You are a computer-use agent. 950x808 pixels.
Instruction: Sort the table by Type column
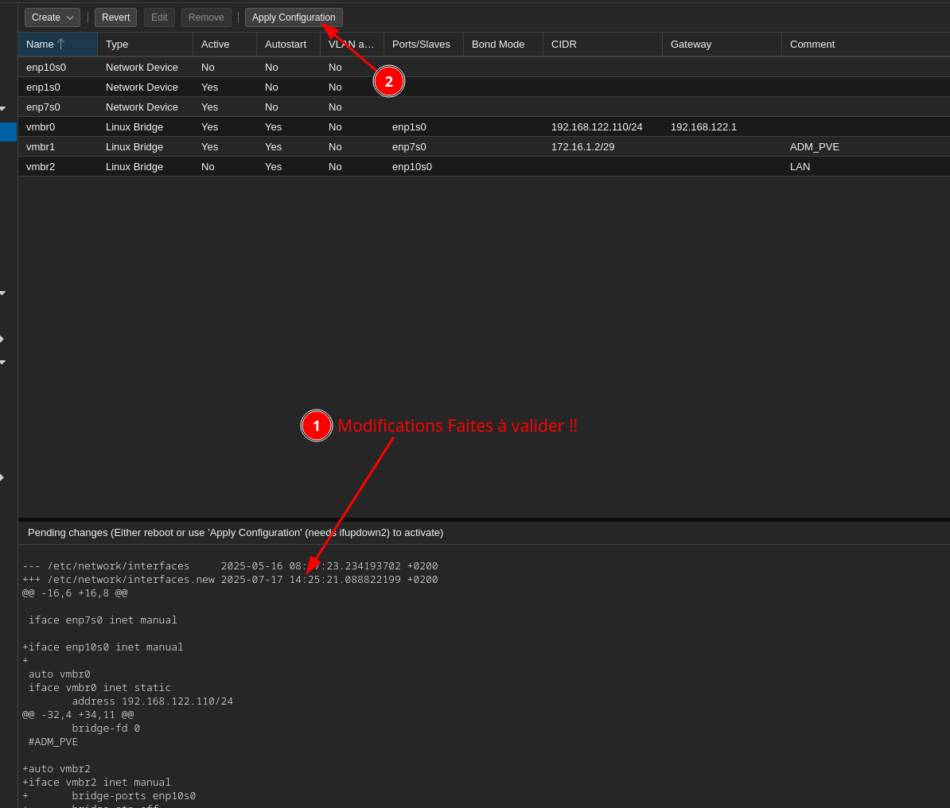(144, 45)
